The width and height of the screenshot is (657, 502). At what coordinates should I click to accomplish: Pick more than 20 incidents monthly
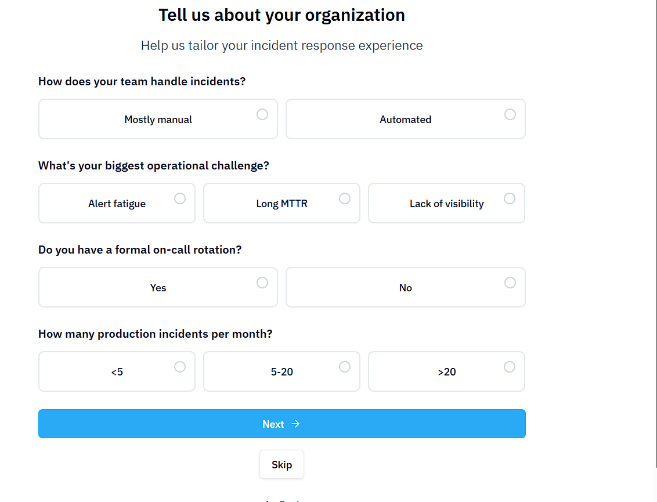click(446, 372)
